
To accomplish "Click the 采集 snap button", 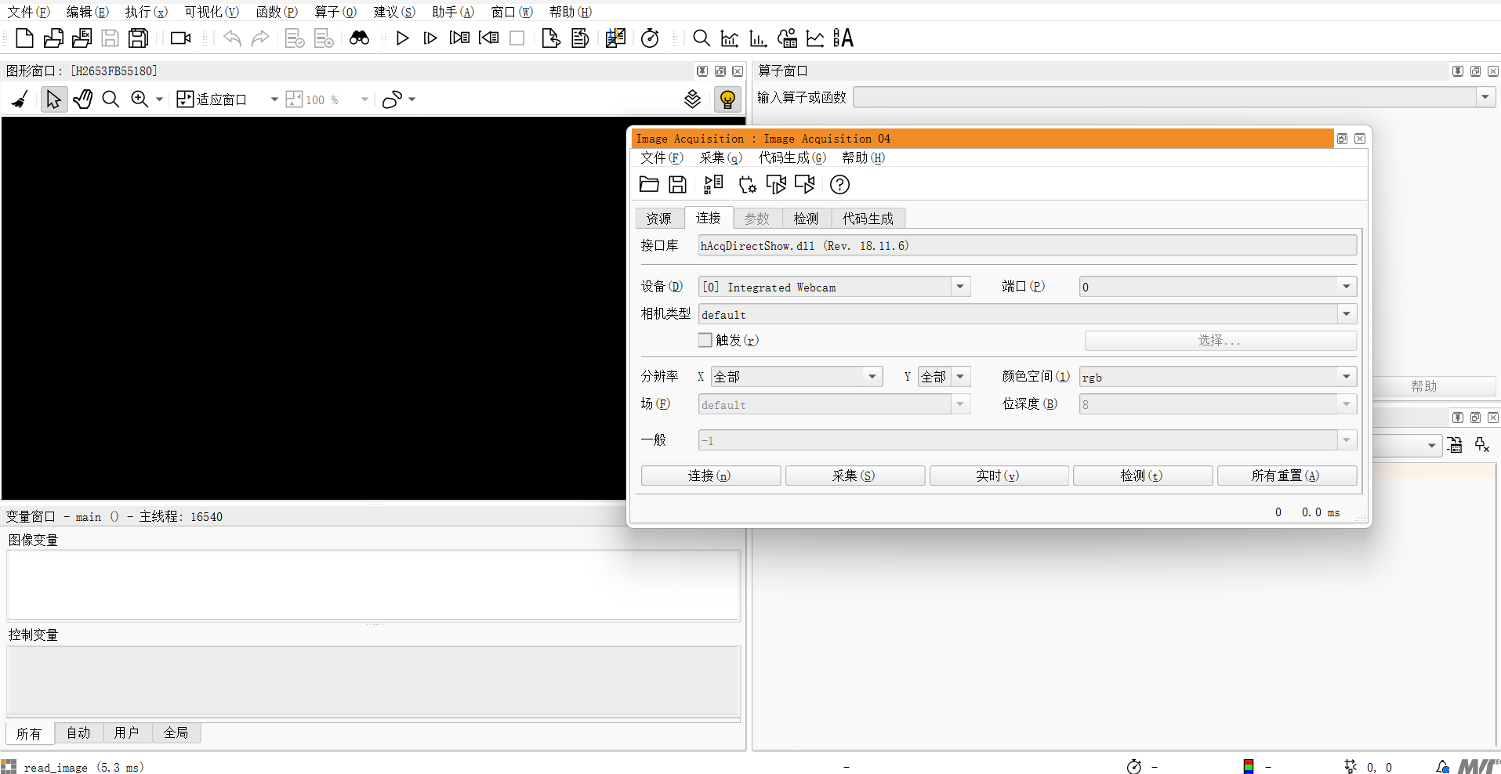I will tap(854, 476).
